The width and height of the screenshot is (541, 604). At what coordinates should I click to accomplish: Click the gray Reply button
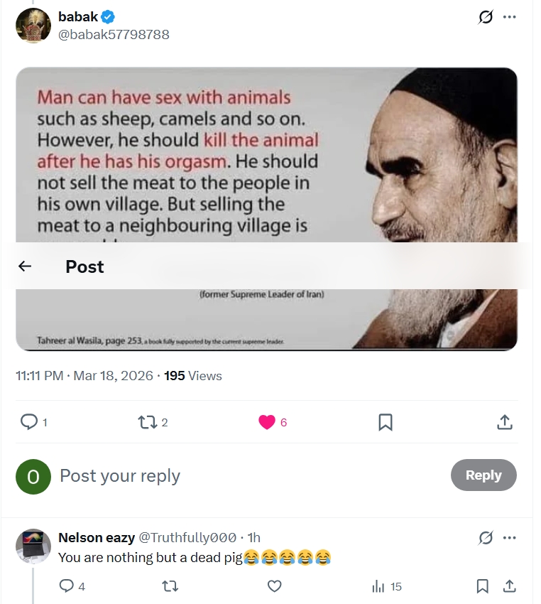pyautogui.click(x=483, y=475)
